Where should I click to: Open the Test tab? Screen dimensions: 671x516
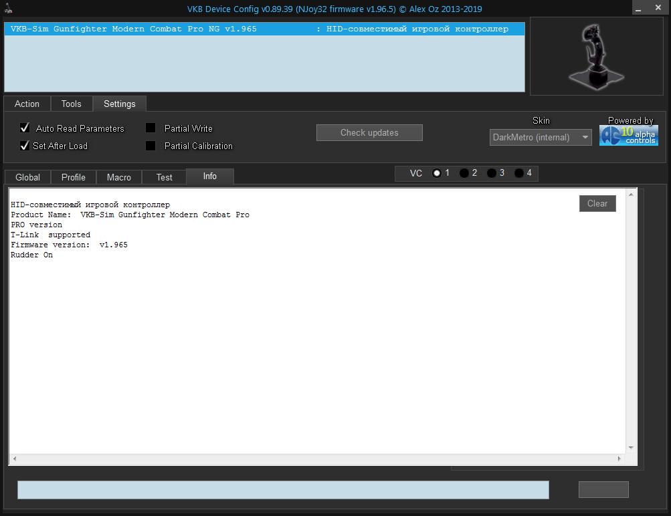[165, 177]
